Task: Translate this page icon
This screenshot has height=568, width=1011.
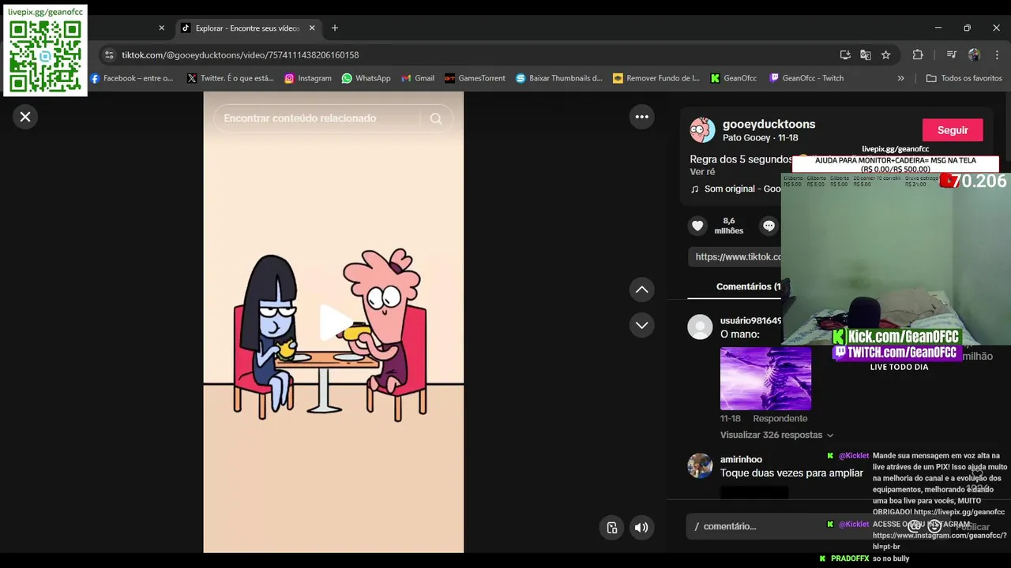Action: coord(866,55)
